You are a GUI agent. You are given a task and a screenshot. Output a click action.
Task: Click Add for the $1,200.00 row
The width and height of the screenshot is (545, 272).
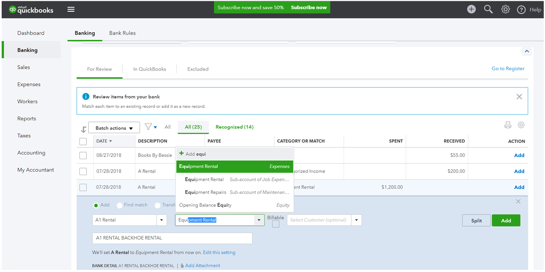click(519, 187)
